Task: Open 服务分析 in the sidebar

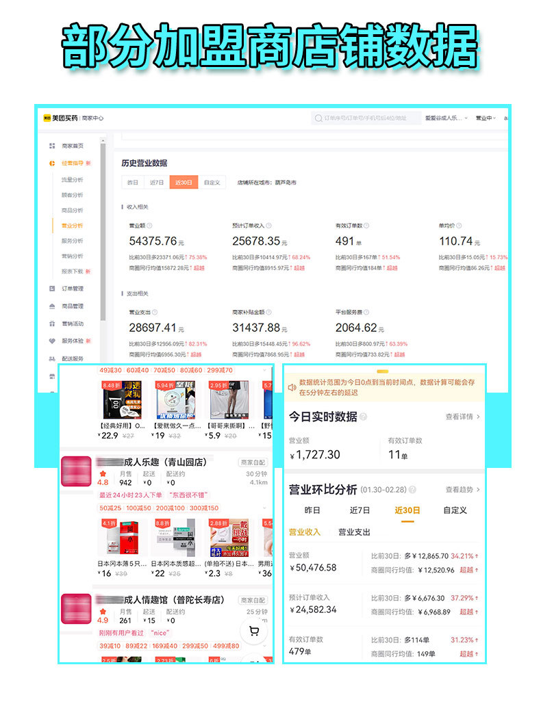Action: coord(73,241)
